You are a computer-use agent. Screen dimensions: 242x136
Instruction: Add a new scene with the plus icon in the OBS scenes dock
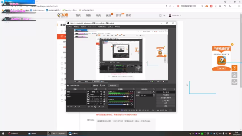[68, 107]
